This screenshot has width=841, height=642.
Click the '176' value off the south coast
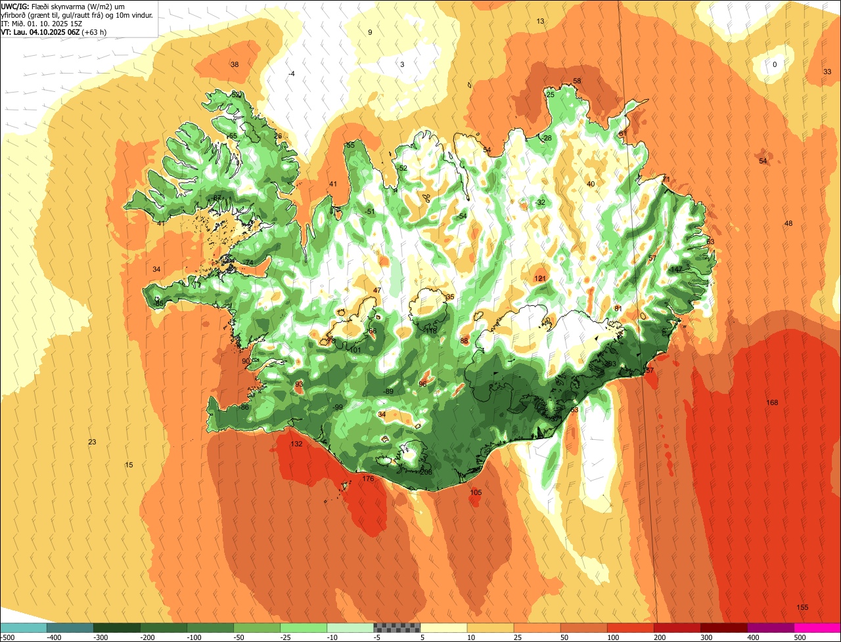point(368,479)
